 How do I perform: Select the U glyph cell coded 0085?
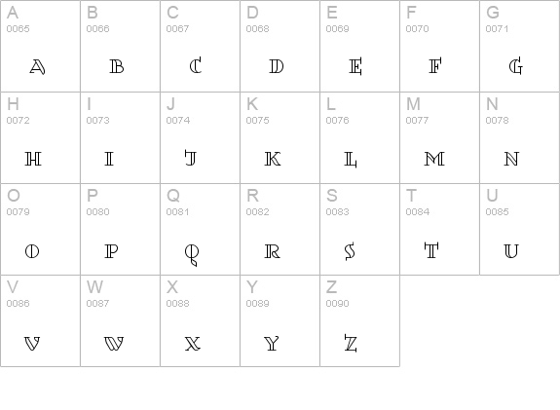(520, 229)
